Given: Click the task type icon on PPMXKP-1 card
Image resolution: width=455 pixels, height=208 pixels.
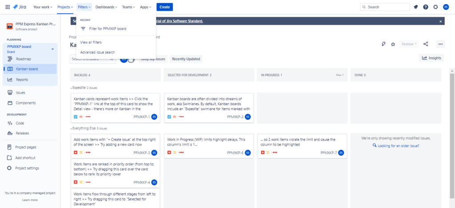Looking at the screenshot, I should click(x=76, y=117).
